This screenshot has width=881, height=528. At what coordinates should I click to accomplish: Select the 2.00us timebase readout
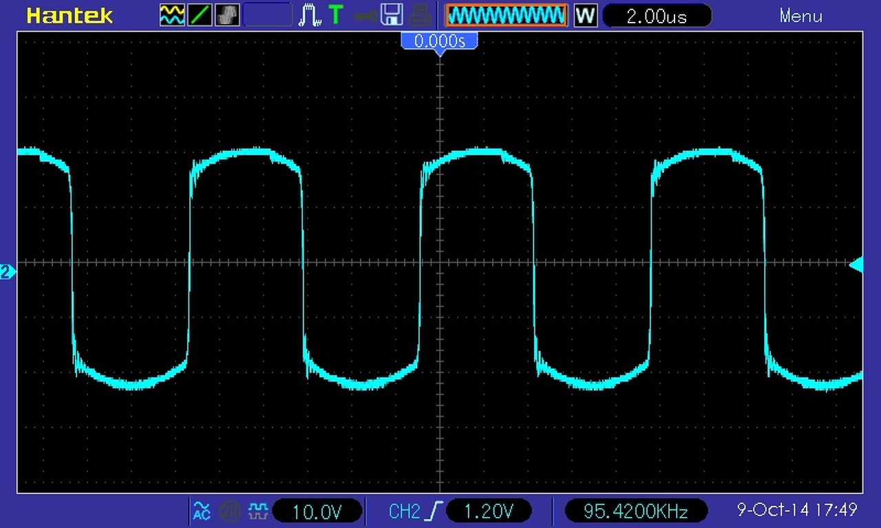657,15
